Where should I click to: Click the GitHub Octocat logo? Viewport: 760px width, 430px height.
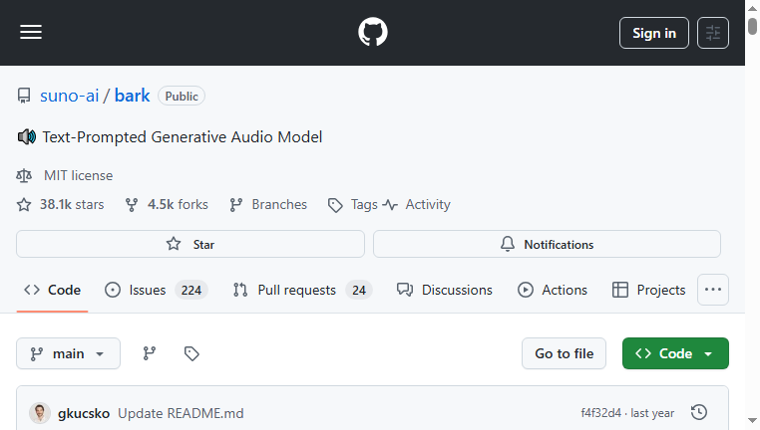(x=373, y=33)
